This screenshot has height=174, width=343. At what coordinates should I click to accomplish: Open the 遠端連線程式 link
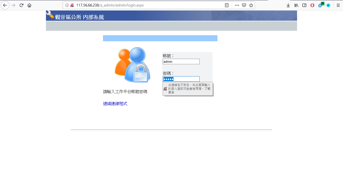(115, 104)
